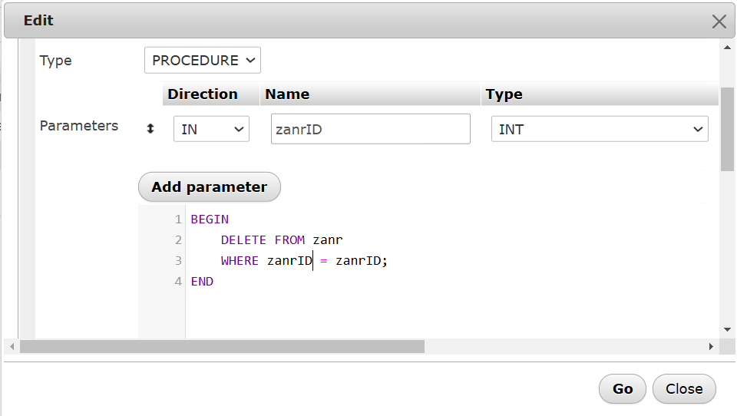
Task: Click the END keyword in editor
Action: 202,282
